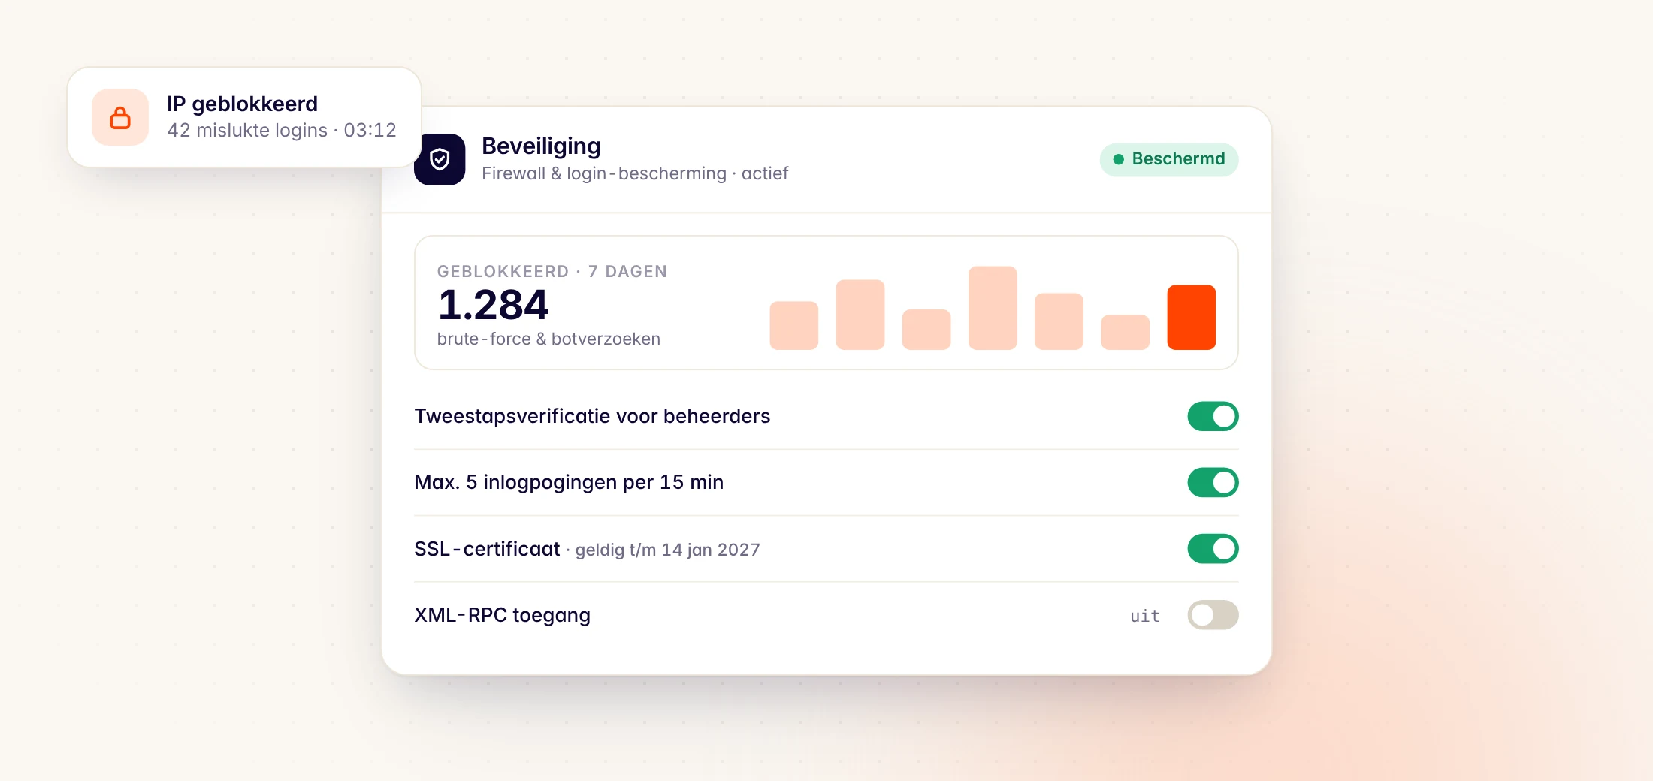The width and height of the screenshot is (1653, 781).
Task: Click 'Tweestapsverificatie voor beheerders' label
Action: [592, 416]
